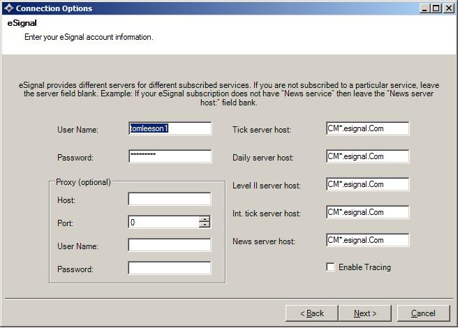Click the Proxy Port number field
This screenshot has width=458, height=328.
pos(163,222)
